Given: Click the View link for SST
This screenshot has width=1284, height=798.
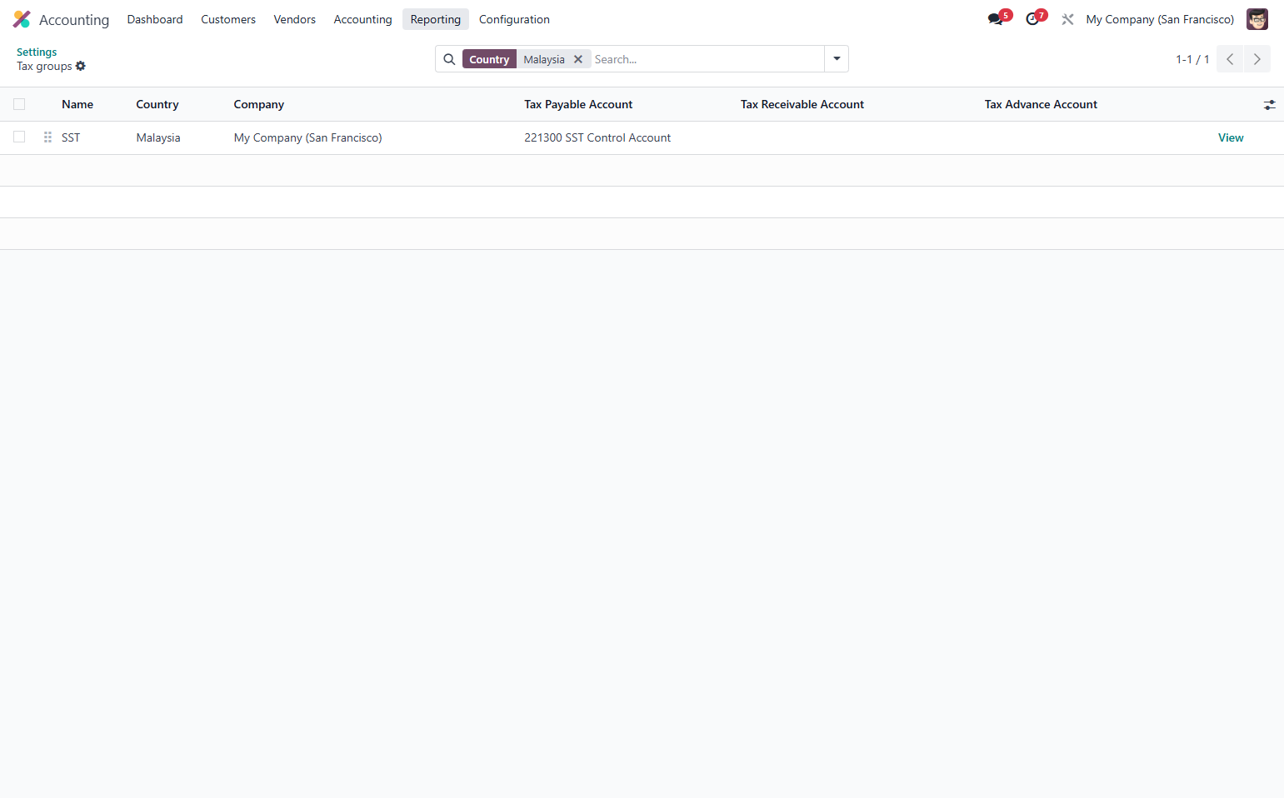Looking at the screenshot, I should 1231,137.
